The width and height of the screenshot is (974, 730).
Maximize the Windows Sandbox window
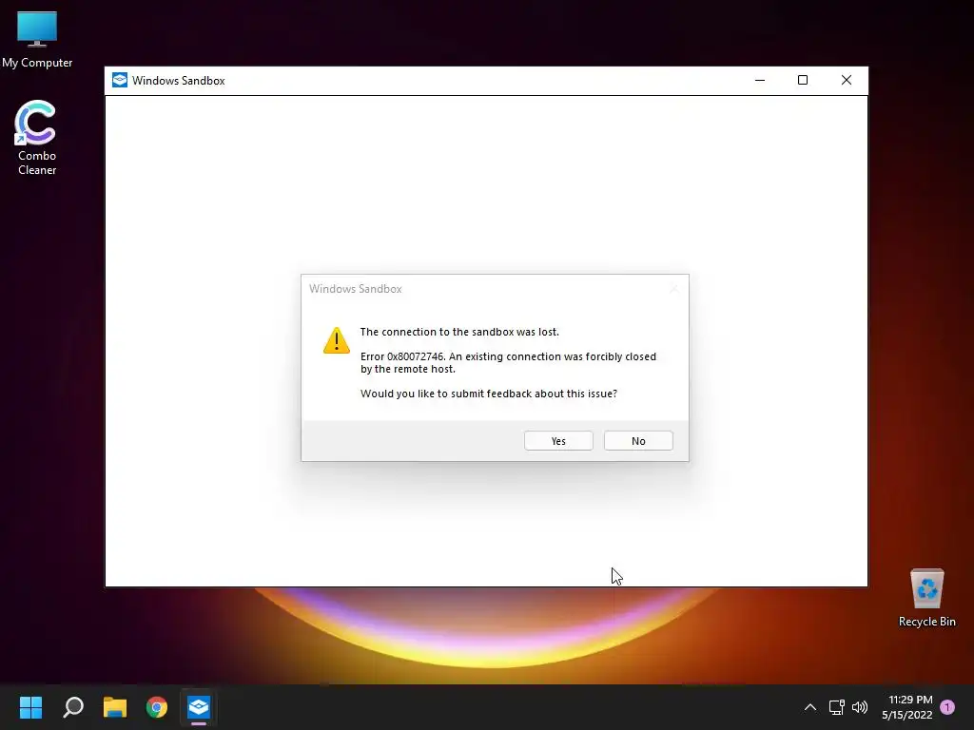coord(803,80)
